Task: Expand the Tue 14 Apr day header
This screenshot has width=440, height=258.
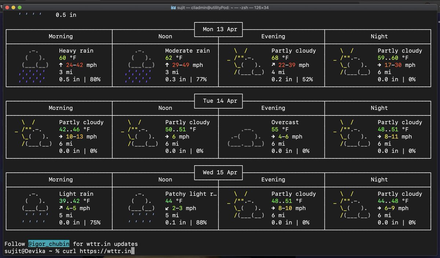Action: coord(218,101)
